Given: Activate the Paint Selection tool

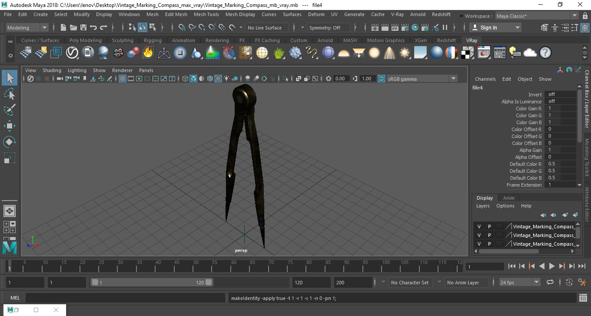Looking at the screenshot, I should pyautogui.click(x=10, y=110).
